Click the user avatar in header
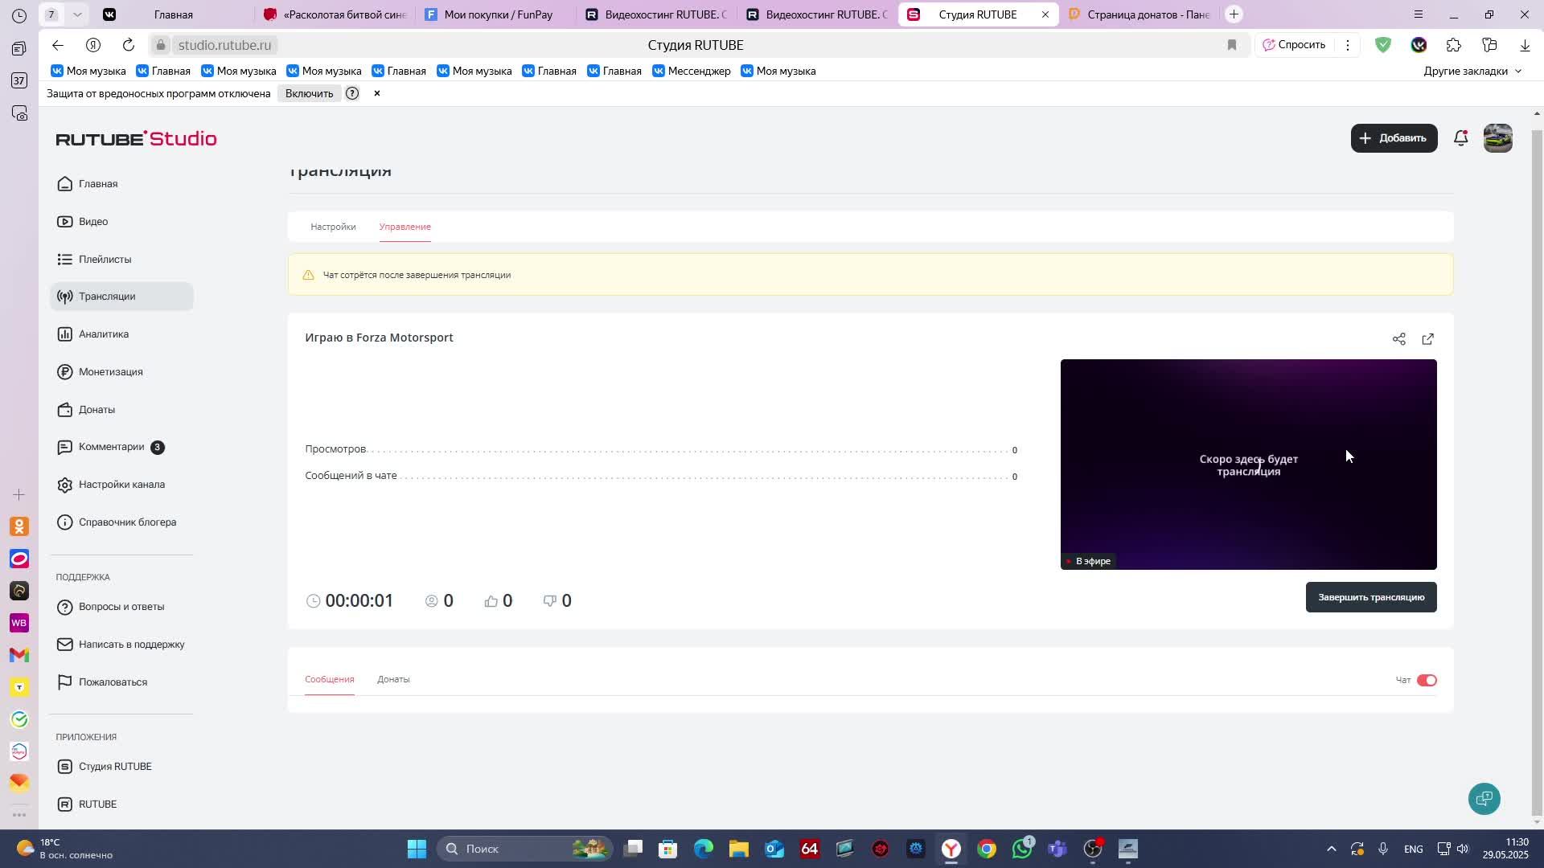The height and width of the screenshot is (868, 1544). click(x=1497, y=138)
